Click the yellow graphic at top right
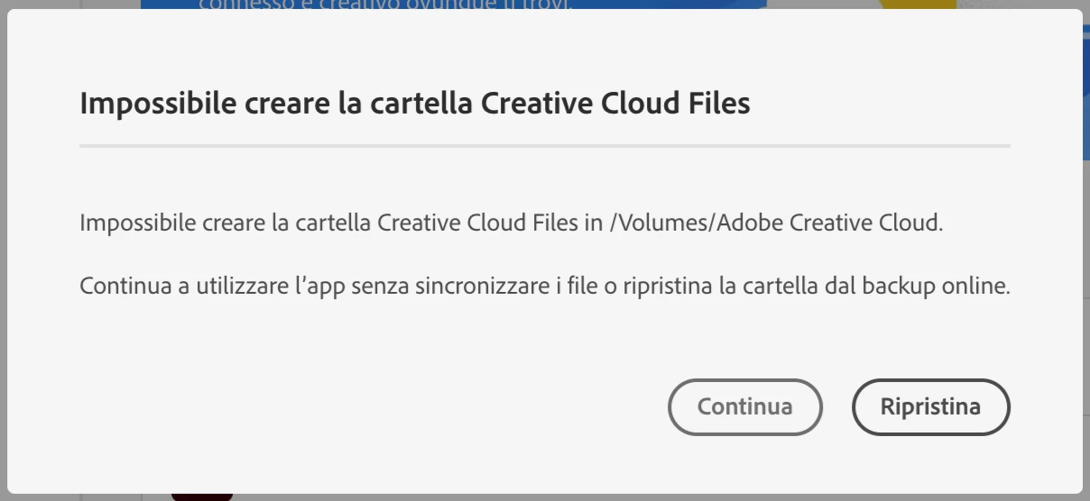The width and height of the screenshot is (1090, 501). [916, 5]
